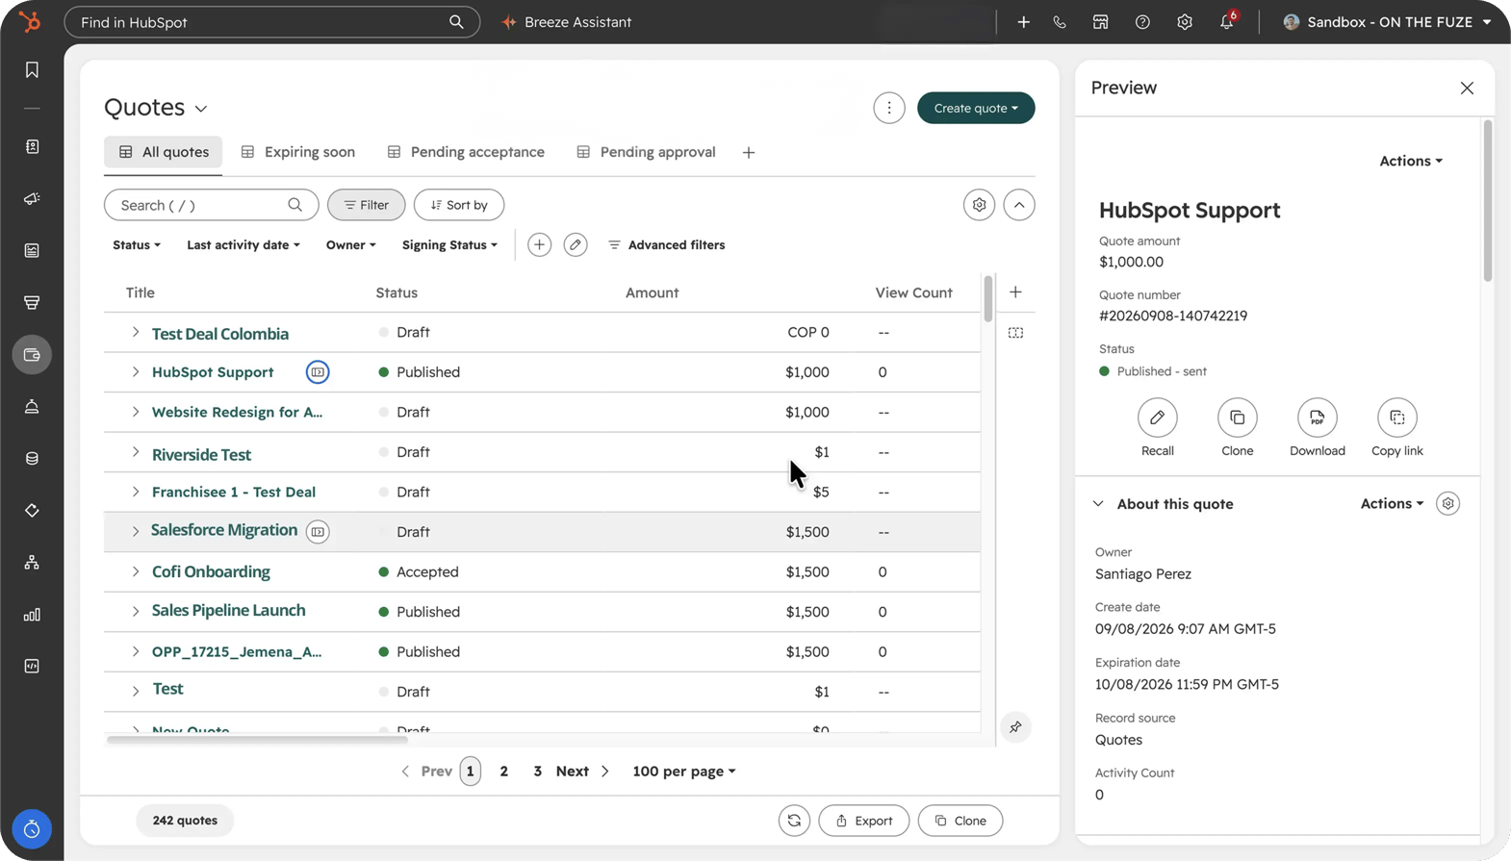Collapse the filter bar with up chevron
The image size is (1511, 861).
(x=1019, y=205)
